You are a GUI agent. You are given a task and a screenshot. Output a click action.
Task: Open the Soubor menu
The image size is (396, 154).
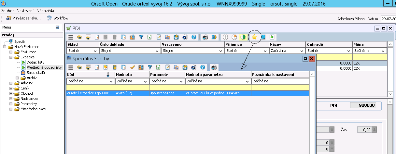pos(7,11)
